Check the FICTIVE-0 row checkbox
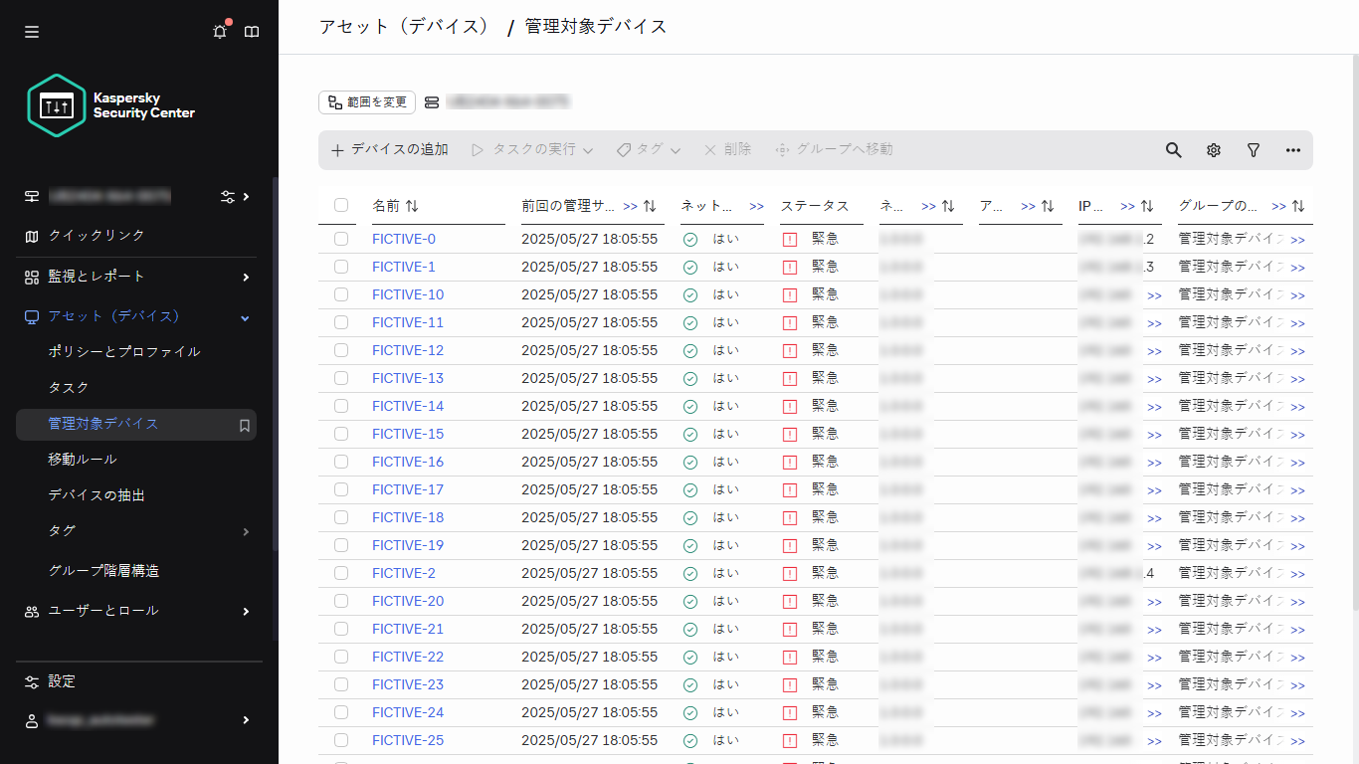Image resolution: width=1359 pixels, height=764 pixels. pyautogui.click(x=341, y=239)
